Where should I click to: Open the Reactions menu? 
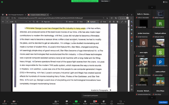click(104, 102)
